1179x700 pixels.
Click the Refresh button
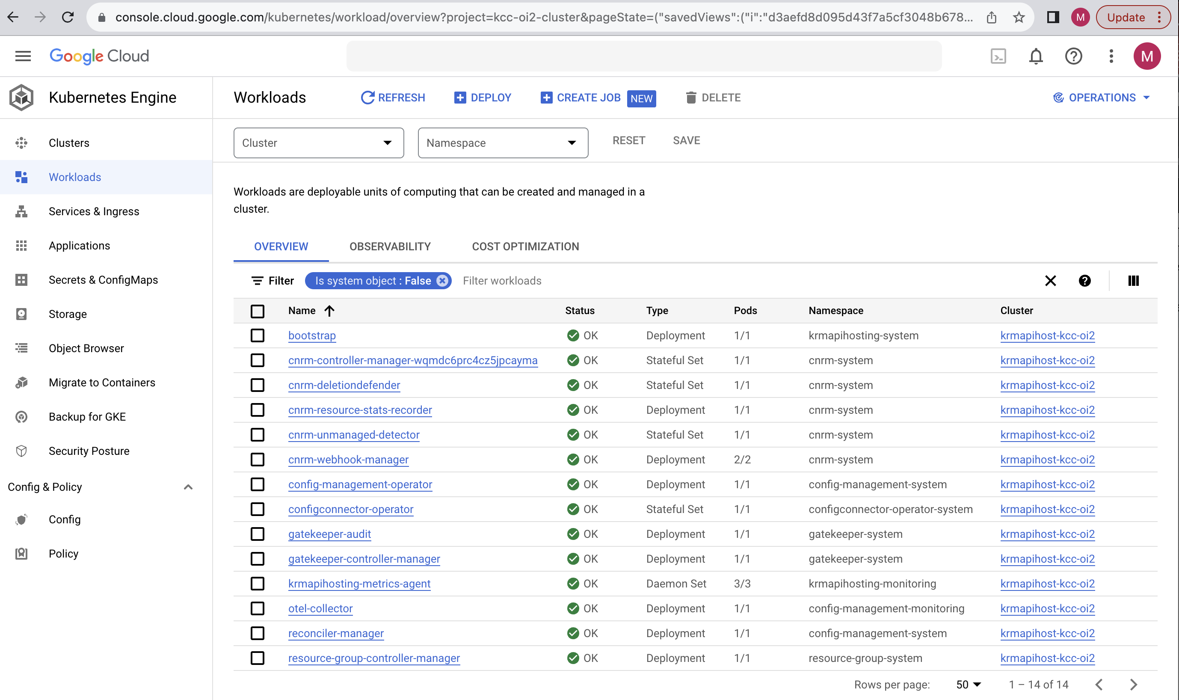pyautogui.click(x=393, y=98)
